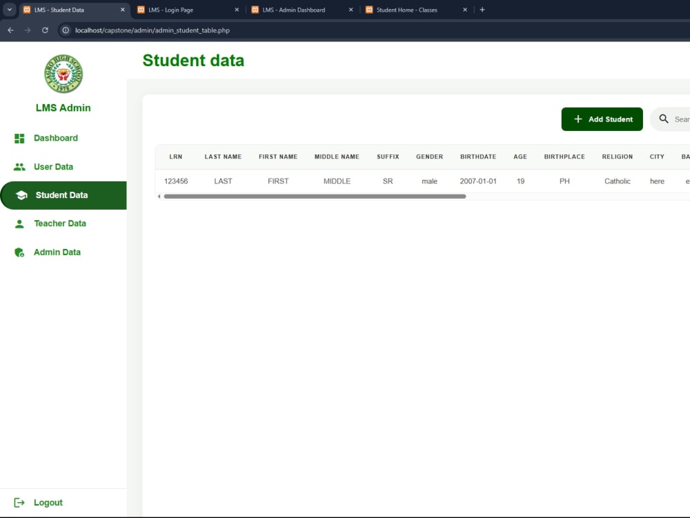Image resolution: width=690 pixels, height=518 pixels.
Task: Click the birthplace cell PH
Action: [x=564, y=181]
